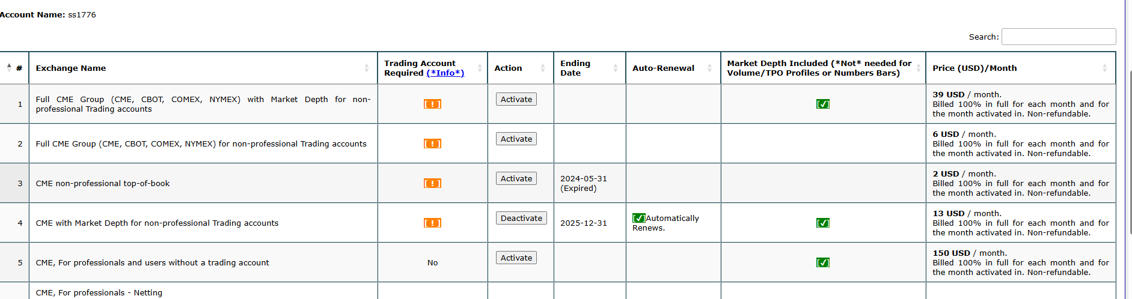Open the *Info* link in header
The height and width of the screenshot is (299, 1132).
[x=445, y=73]
